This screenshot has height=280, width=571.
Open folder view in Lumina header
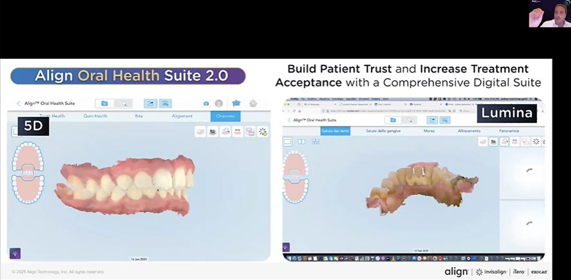(x=393, y=120)
